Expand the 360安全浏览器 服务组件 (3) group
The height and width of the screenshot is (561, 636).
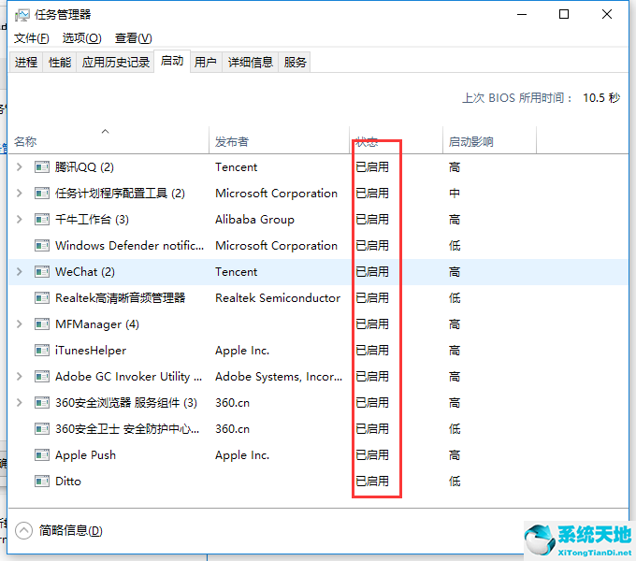[19, 402]
